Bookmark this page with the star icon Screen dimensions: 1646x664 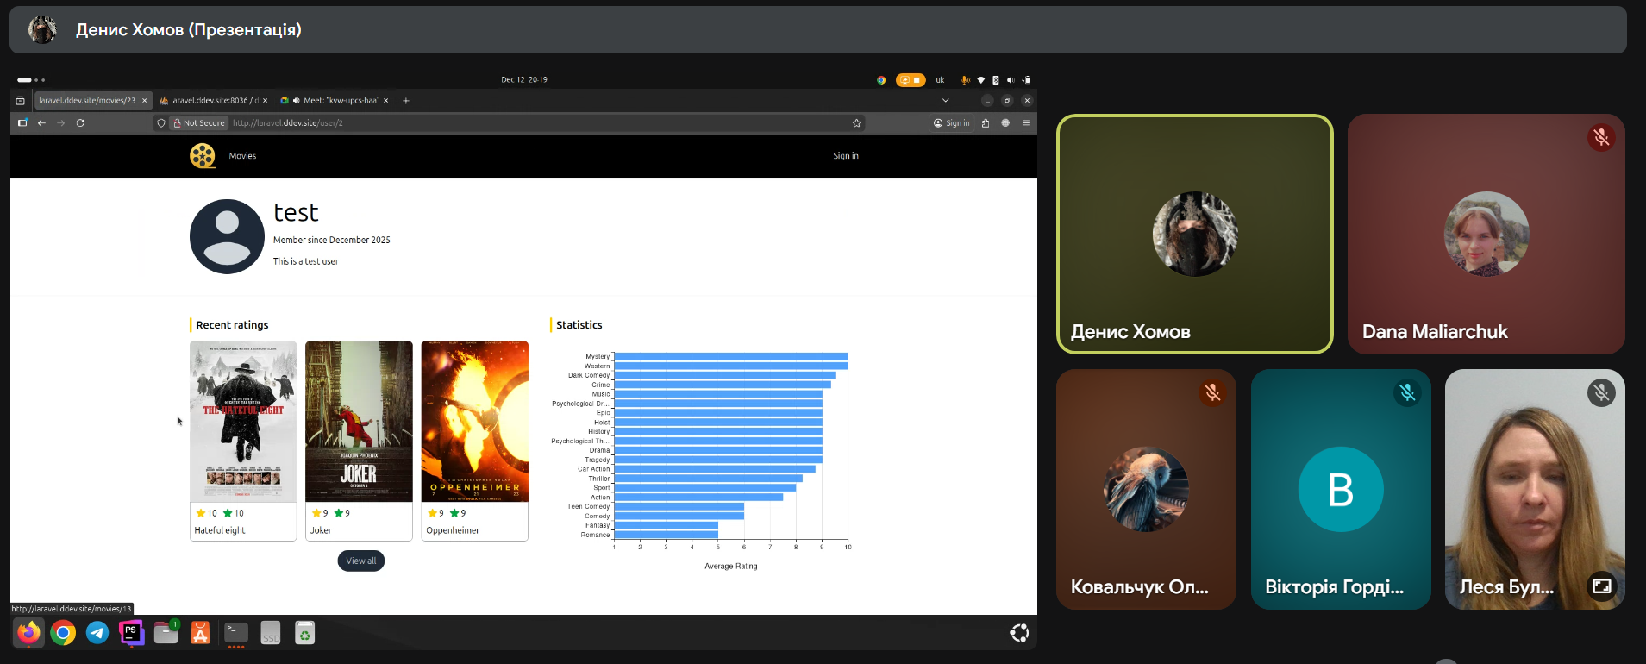pyautogui.click(x=856, y=123)
